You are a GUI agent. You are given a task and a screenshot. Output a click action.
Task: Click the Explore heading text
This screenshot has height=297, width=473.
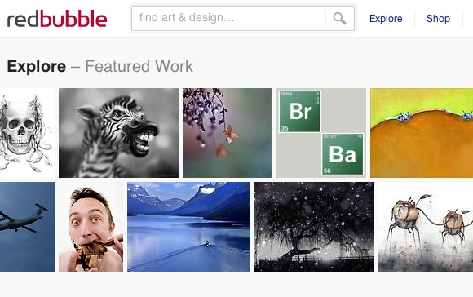[x=37, y=66]
